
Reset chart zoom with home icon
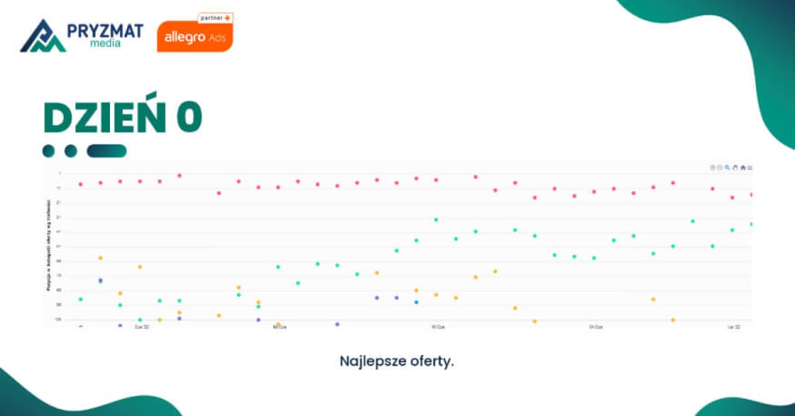click(x=743, y=168)
